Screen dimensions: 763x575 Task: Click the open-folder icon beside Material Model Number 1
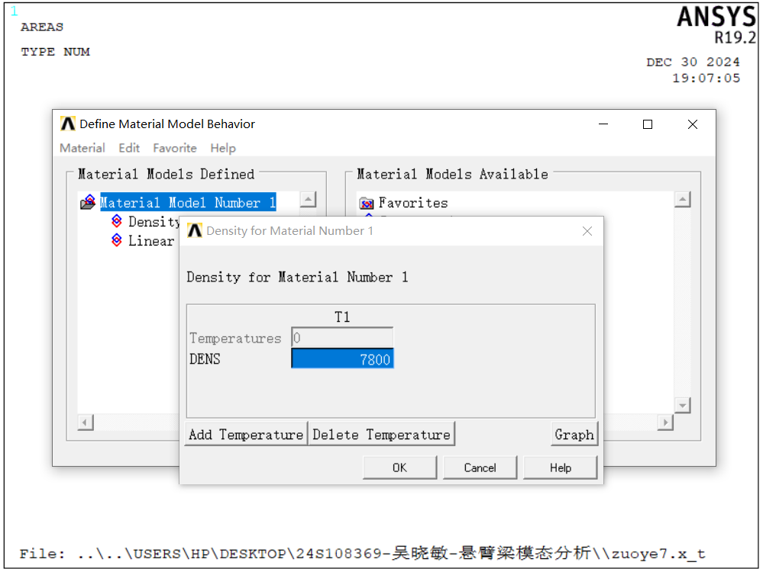(88, 202)
